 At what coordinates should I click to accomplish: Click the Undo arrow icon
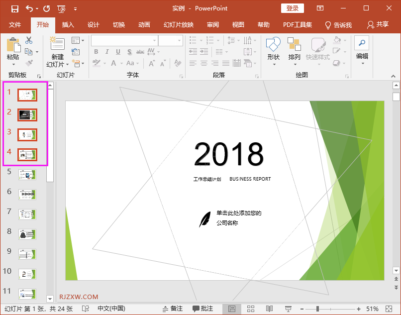29,8
